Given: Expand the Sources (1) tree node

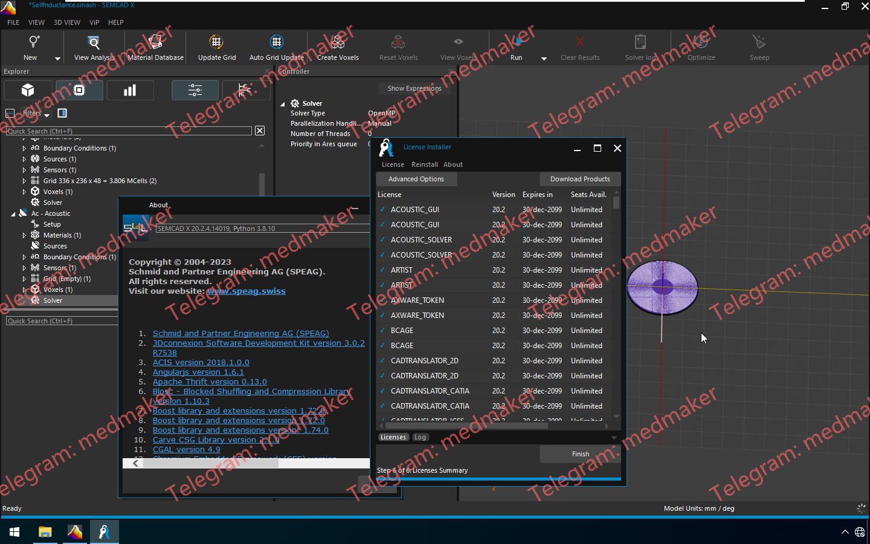Looking at the screenshot, I should pos(24,159).
